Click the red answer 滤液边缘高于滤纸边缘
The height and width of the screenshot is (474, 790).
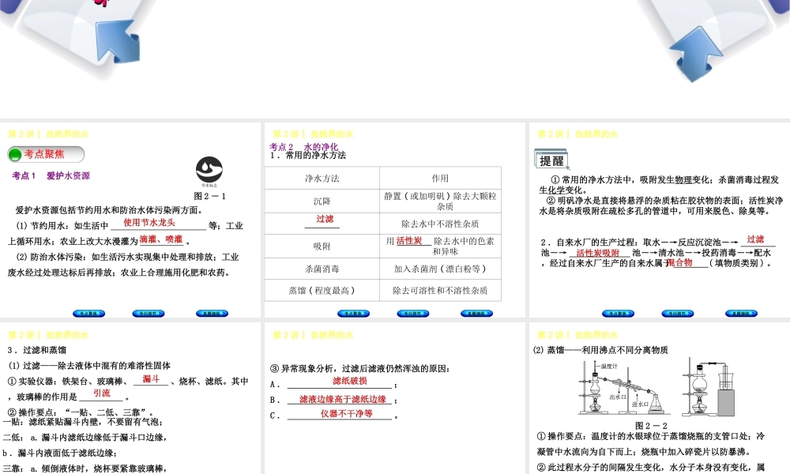click(343, 399)
